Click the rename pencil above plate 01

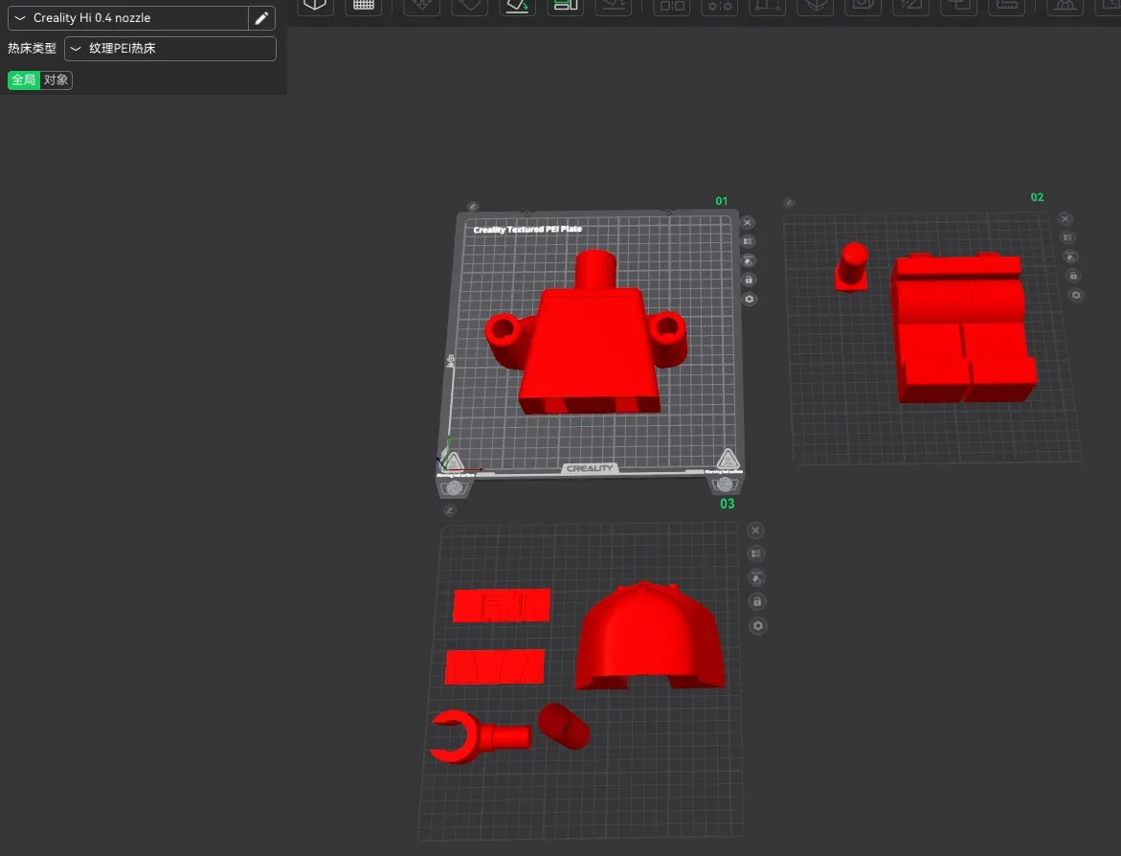click(473, 206)
